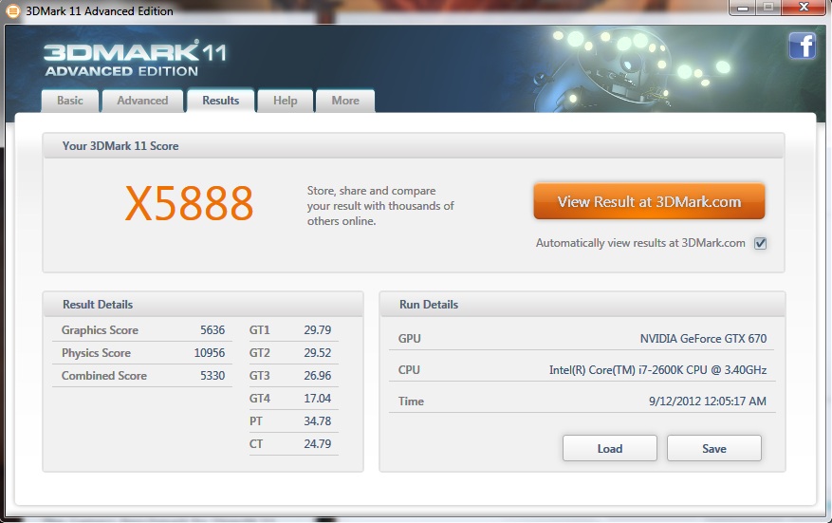
Task: Click the Store, share and compare text
Action: point(380,206)
